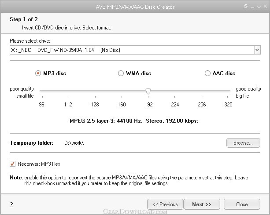Click the bitrate slider thumb at 192

(148, 91)
